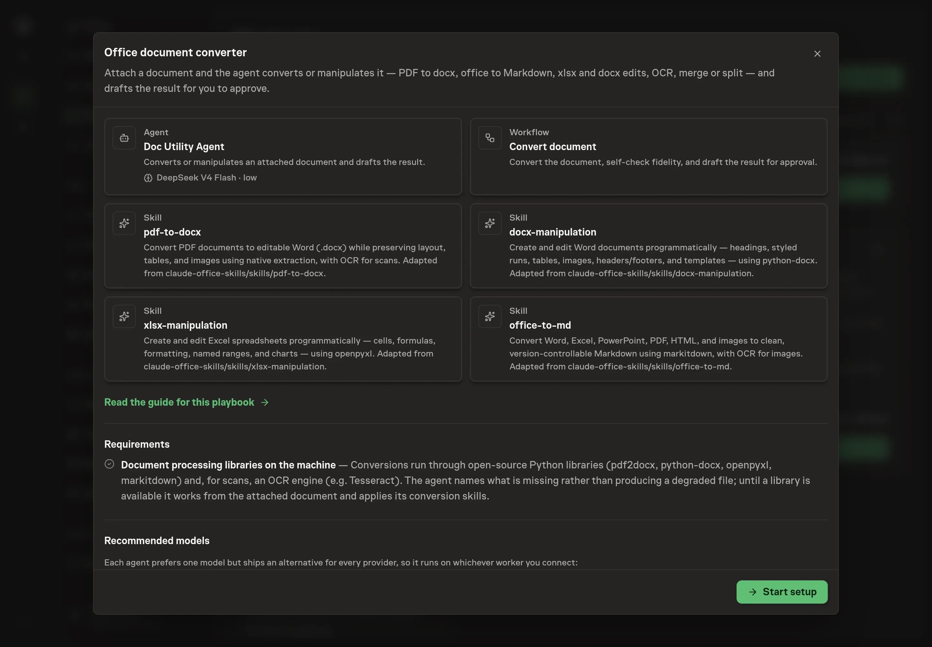The image size is (932, 647).
Task: Click the Workflow label above Convert document
Action: point(529,132)
